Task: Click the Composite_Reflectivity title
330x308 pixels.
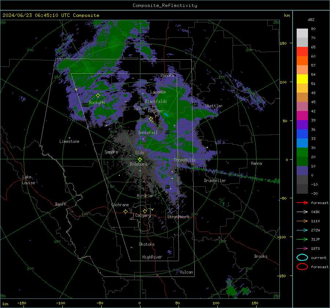Action: tap(165, 5)
